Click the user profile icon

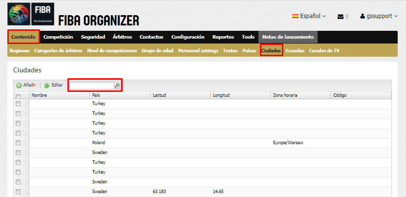click(x=363, y=16)
